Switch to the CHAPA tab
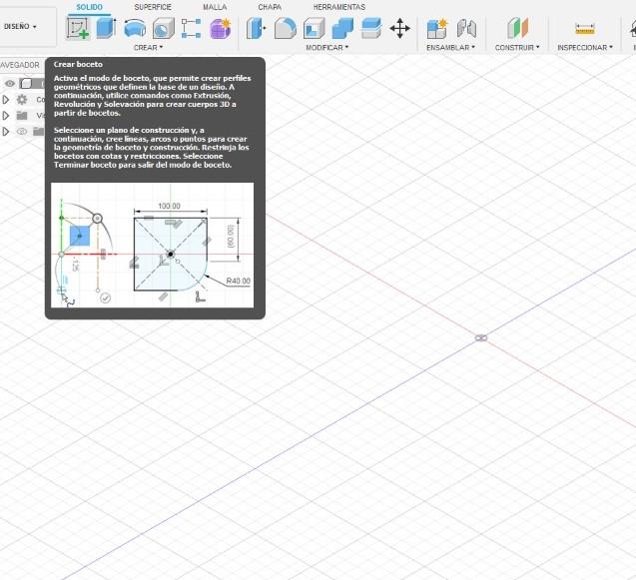The height and width of the screenshot is (580, 636). (x=270, y=7)
